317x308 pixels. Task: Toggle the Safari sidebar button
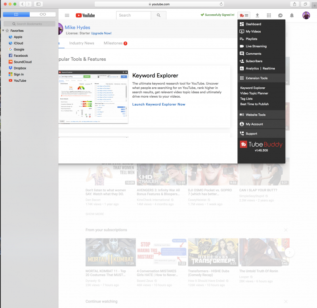point(38,4)
